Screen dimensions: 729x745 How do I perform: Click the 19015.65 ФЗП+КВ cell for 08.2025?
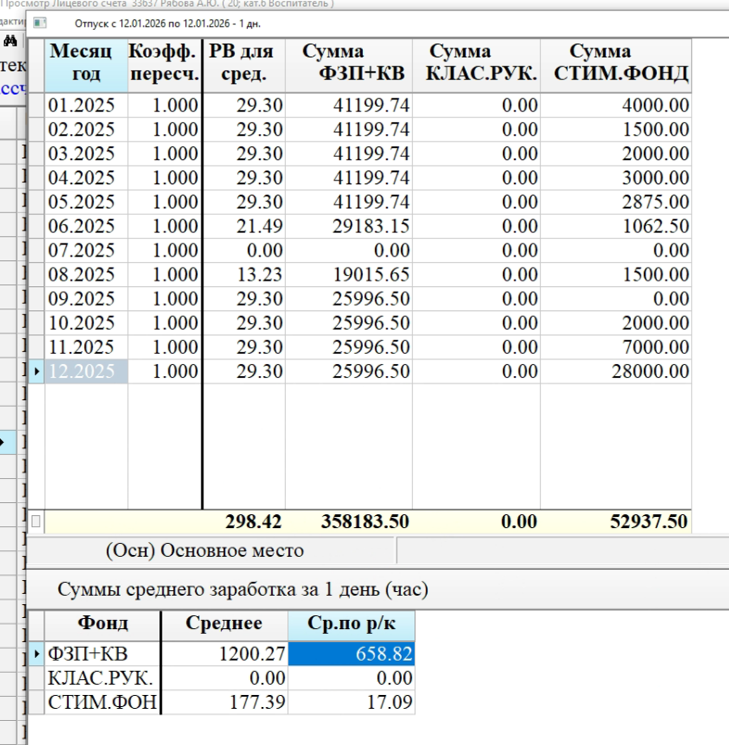348,274
